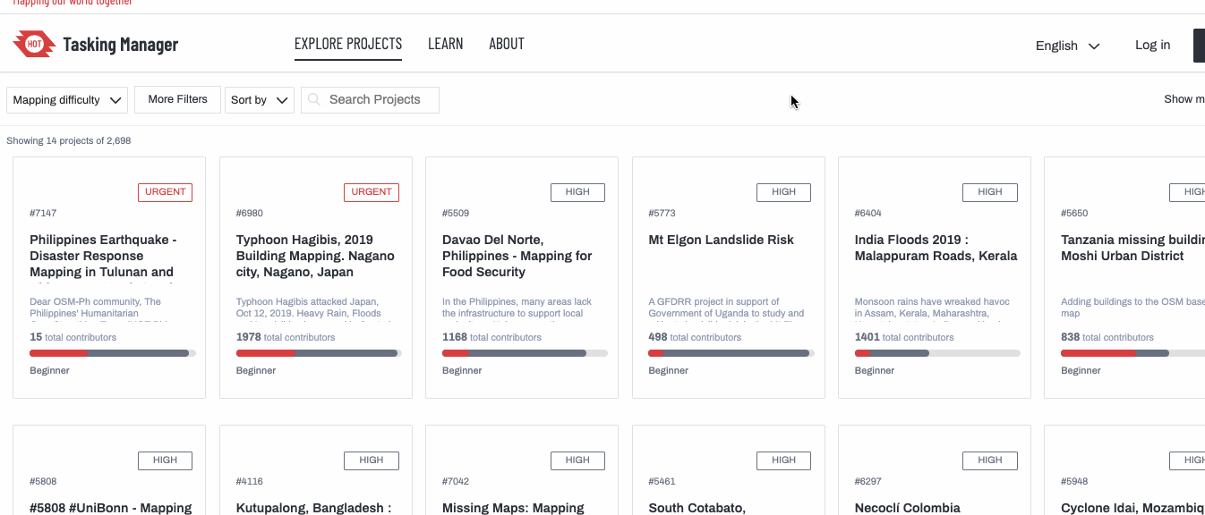
Task: Click project ID #5773
Action: click(662, 214)
